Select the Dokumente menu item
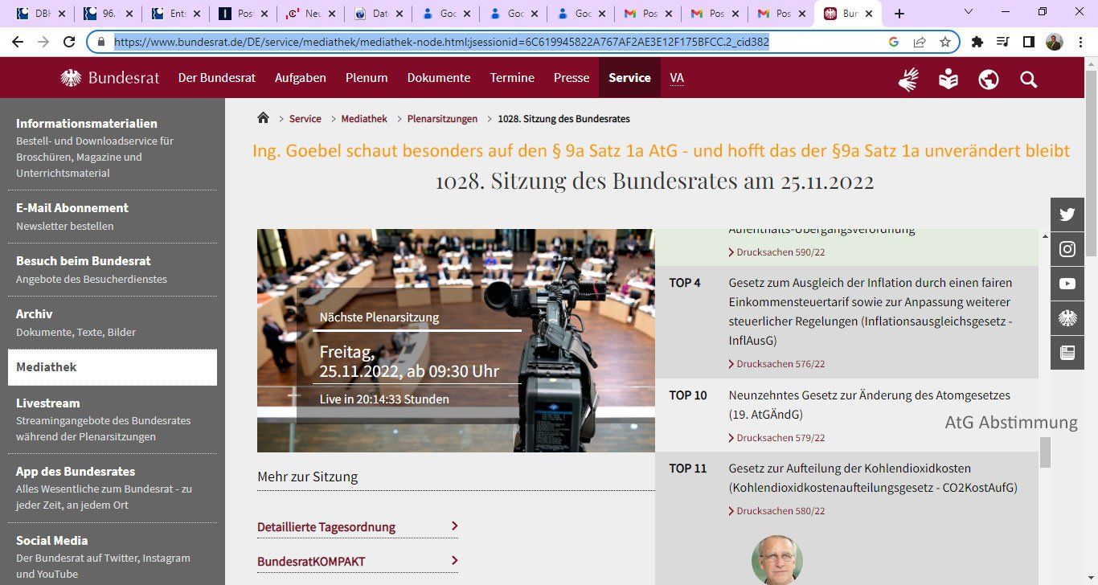Image resolution: width=1098 pixels, height=585 pixels. point(438,78)
